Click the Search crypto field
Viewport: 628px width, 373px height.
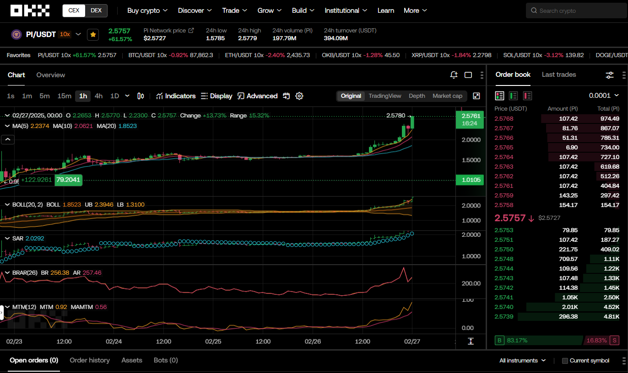577,11
